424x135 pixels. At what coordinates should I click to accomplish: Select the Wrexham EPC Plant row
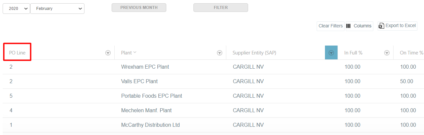point(145,67)
